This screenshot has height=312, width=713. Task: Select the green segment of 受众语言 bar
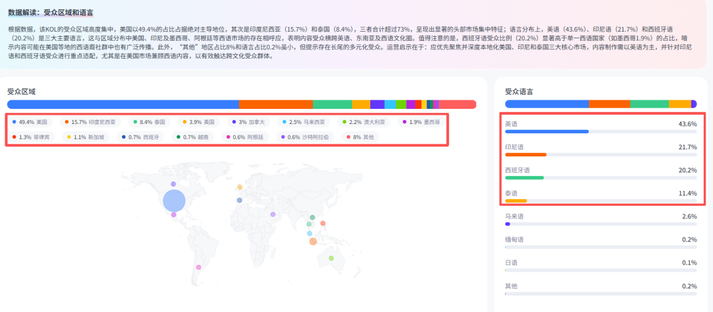pyautogui.click(x=650, y=104)
